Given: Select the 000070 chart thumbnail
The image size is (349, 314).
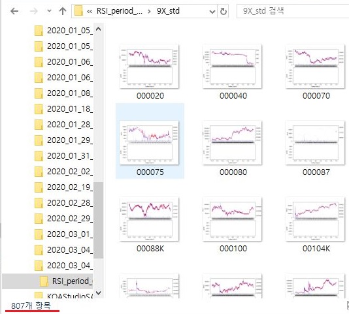Looking at the screenshot, I should pos(315,67).
